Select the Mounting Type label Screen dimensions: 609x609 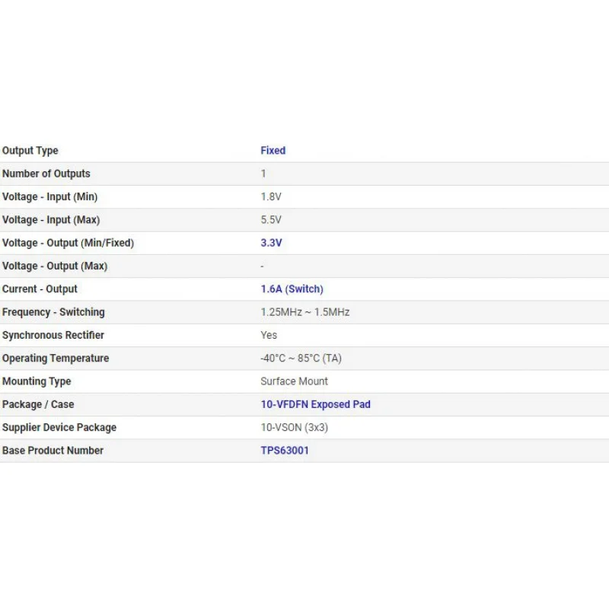[37, 381]
